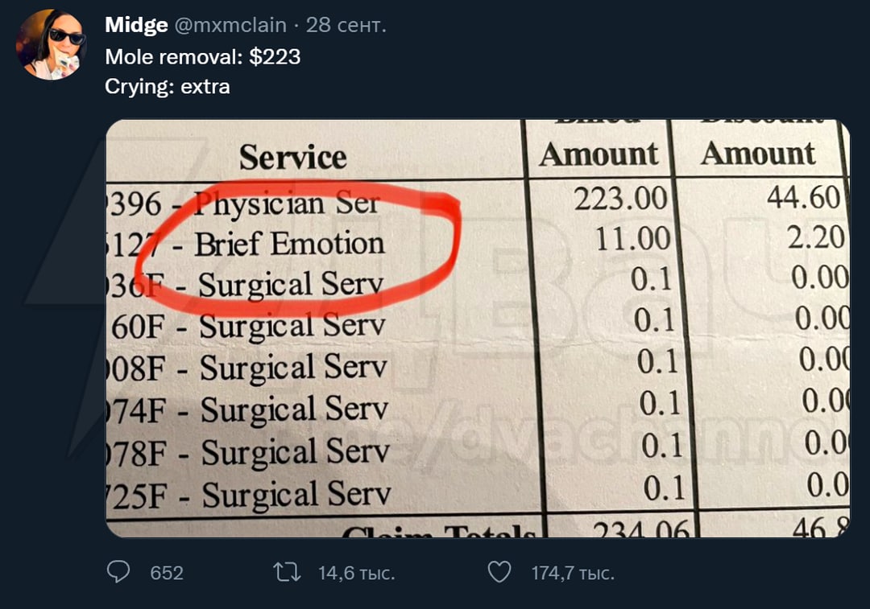Viewport: 870px width, 609px height.
Task: View the 14,6 тыс. retweets count
Action: [356, 573]
